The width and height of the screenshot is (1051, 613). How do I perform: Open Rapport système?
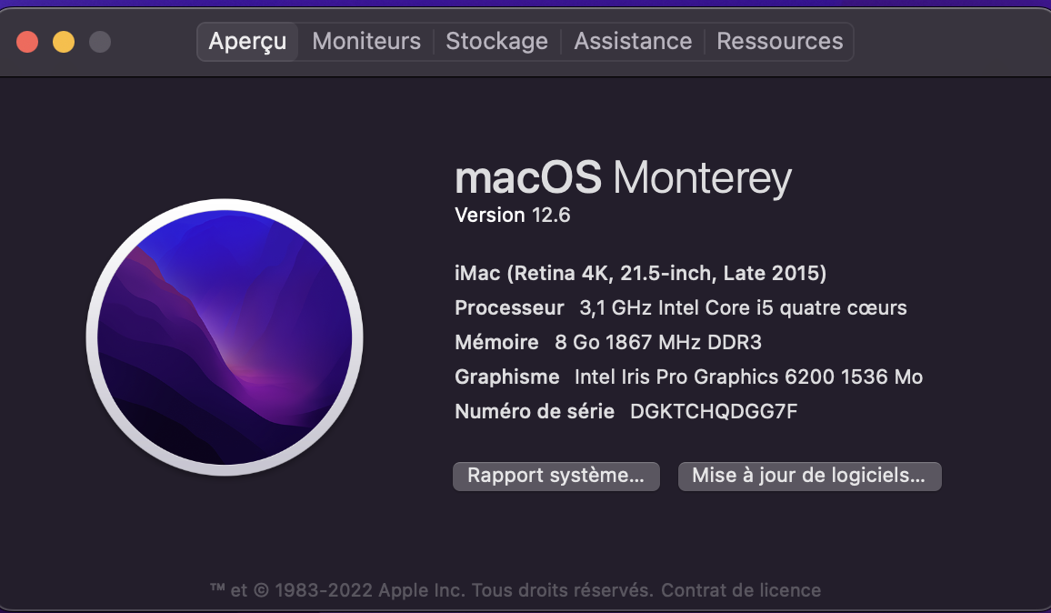pos(556,476)
